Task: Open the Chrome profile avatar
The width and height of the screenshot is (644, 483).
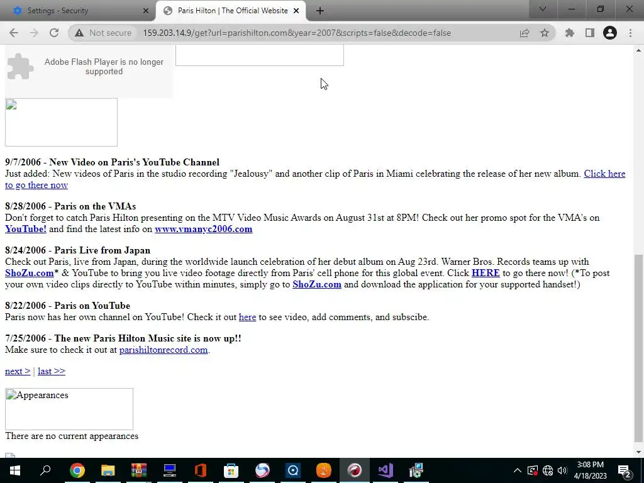Action: [x=610, y=33]
